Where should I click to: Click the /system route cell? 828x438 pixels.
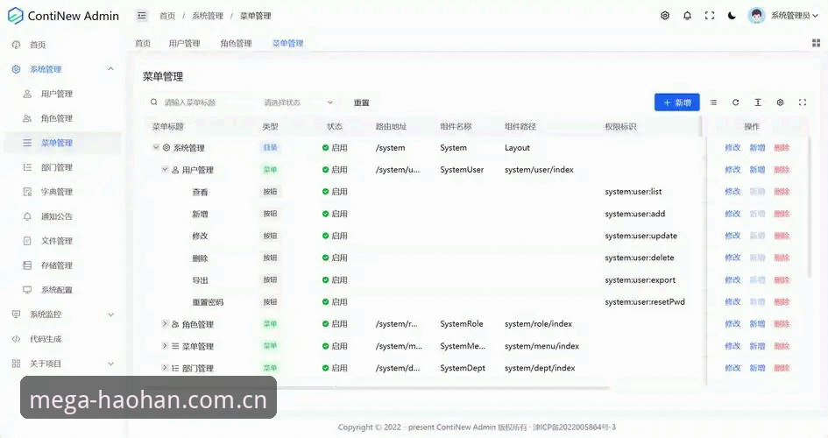point(390,148)
